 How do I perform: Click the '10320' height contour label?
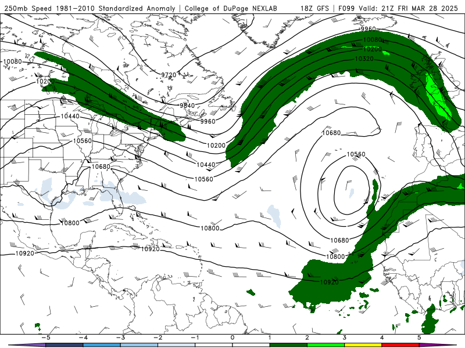(x=364, y=59)
